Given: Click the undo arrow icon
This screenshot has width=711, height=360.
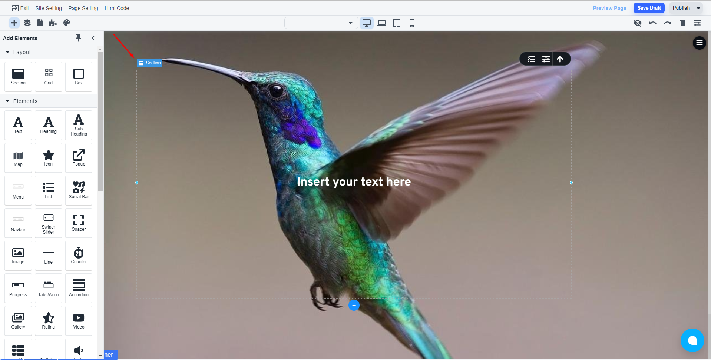Looking at the screenshot, I should point(652,23).
